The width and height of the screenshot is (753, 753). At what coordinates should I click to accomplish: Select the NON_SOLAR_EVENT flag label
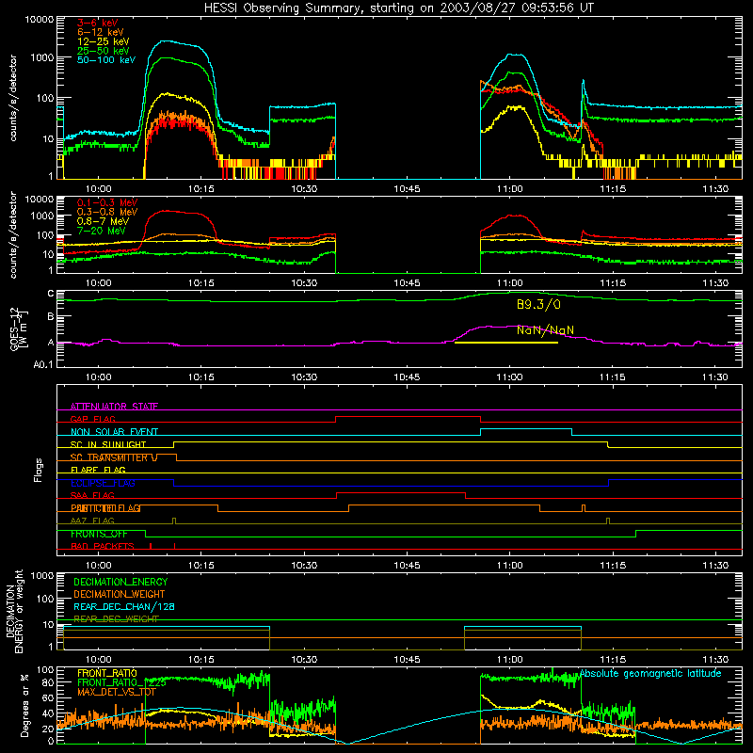(x=114, y=432)
